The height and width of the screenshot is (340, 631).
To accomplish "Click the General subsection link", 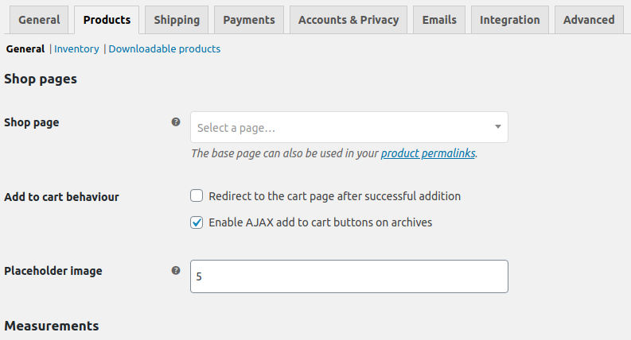I will (x=25, y=48).
